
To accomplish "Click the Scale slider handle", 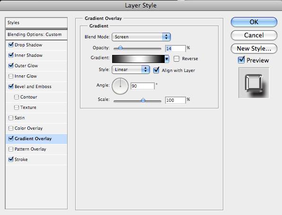I will tap(143, 100).
